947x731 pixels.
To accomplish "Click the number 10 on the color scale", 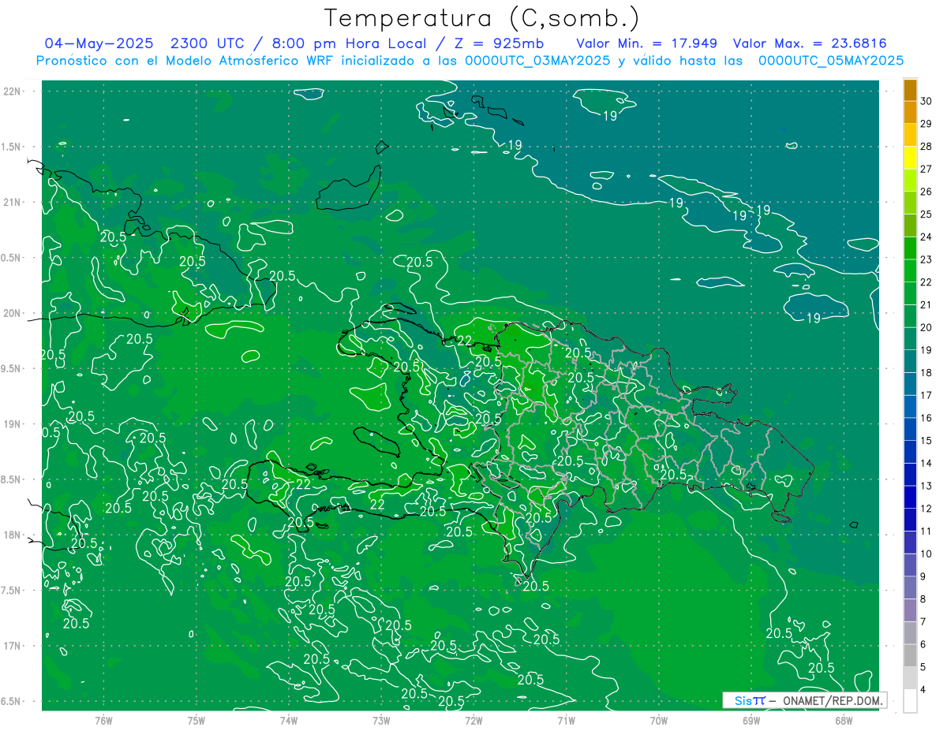I will point(926,554).
